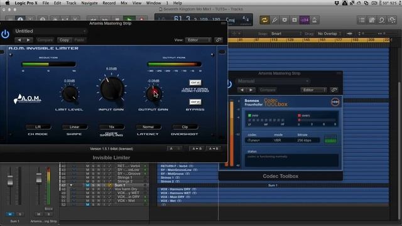402x226 pixels.
Task: Click the Input Gain knob
Action: tap(111, 89)
